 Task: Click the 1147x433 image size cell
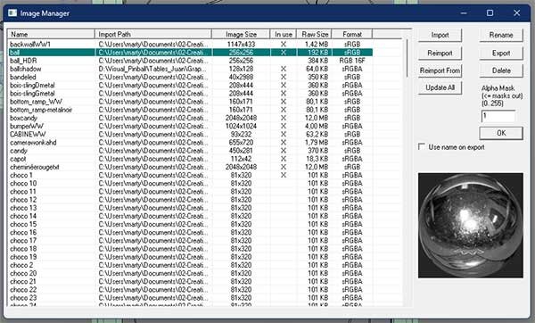click(x=241, y=44)
